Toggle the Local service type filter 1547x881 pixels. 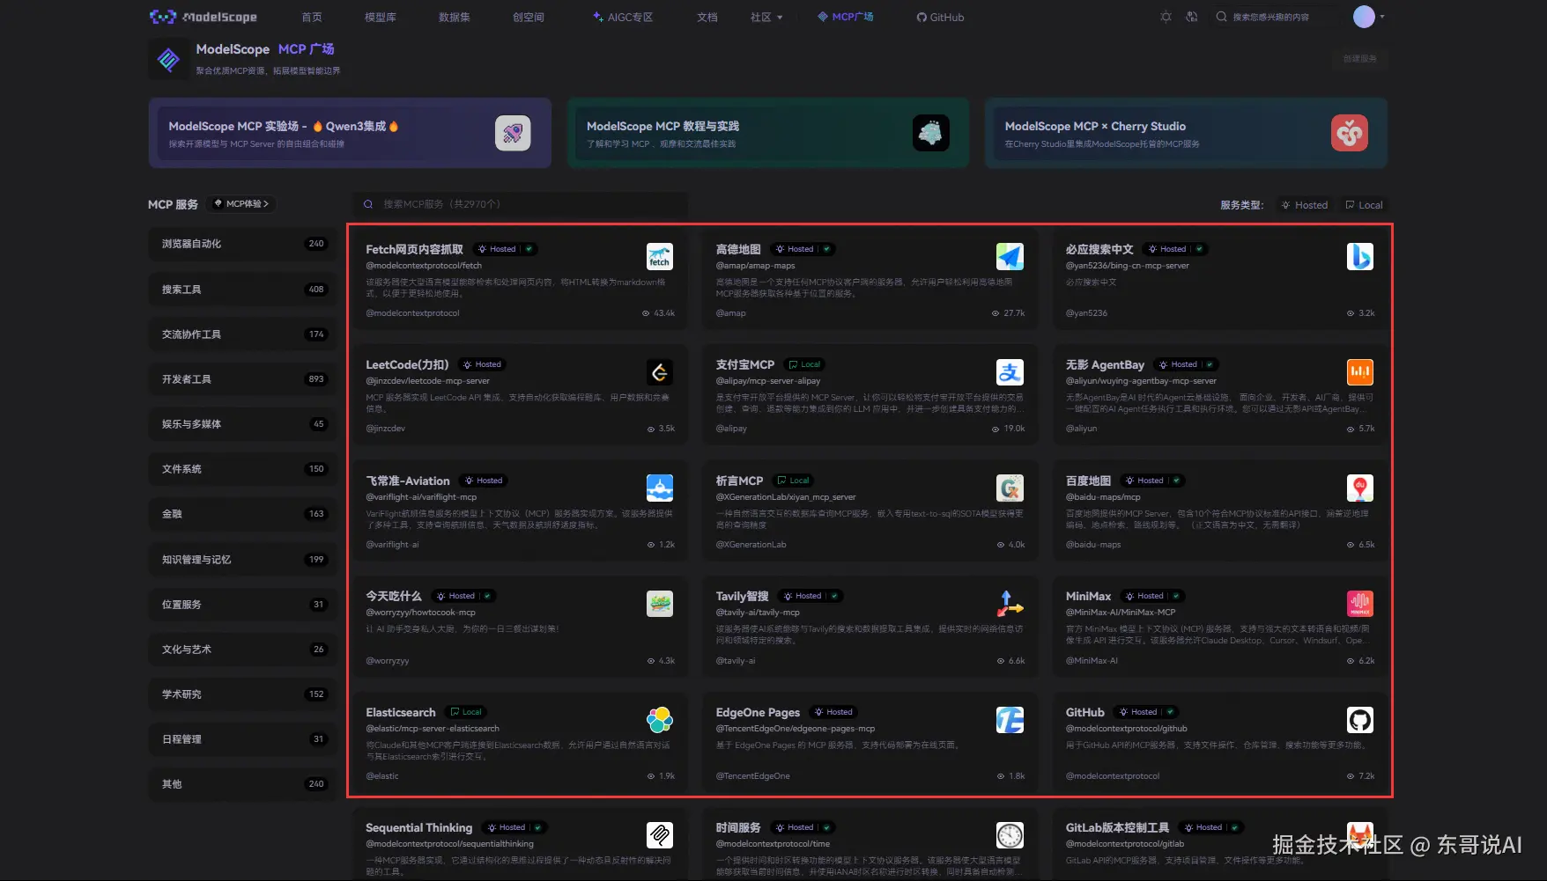[x=1364, y=205]
